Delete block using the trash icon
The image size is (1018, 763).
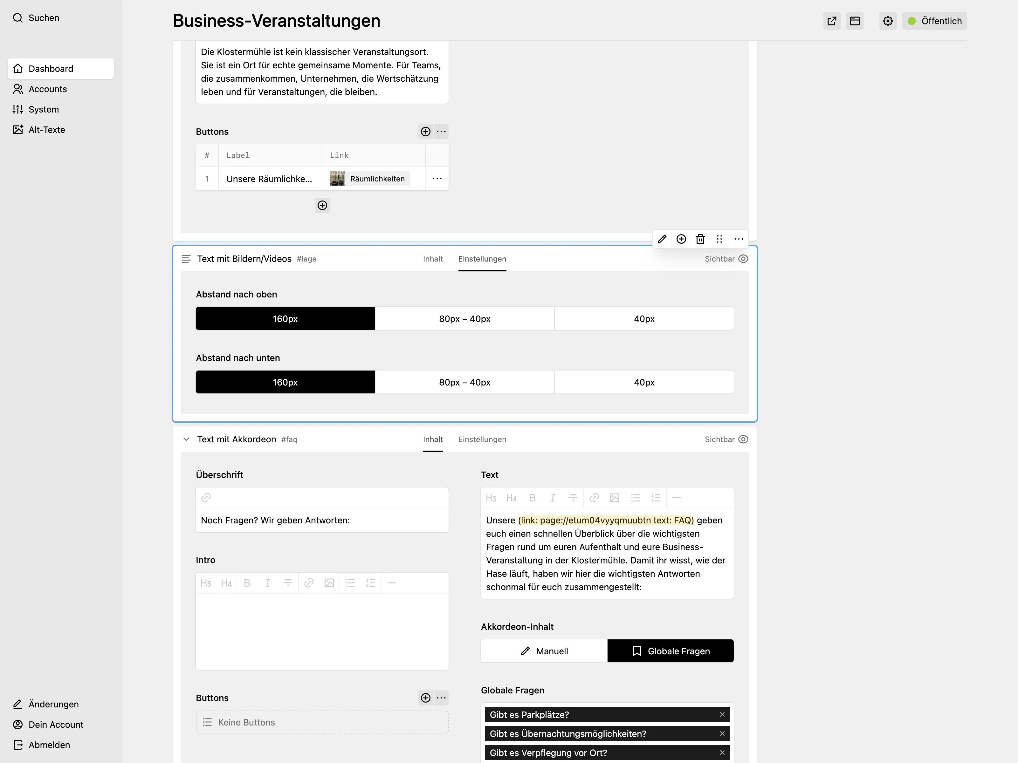700,239
